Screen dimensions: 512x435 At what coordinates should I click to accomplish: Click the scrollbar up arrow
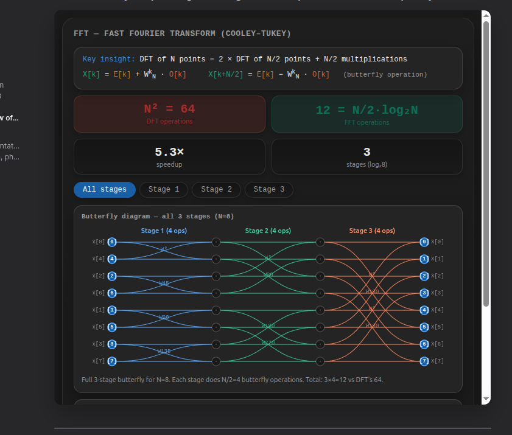click(x=486, y=15)
